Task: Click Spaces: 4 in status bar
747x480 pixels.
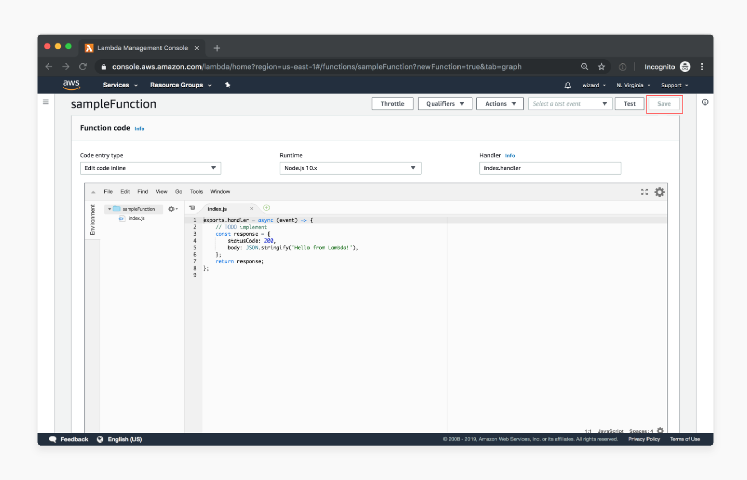Action: pos(641,431)
